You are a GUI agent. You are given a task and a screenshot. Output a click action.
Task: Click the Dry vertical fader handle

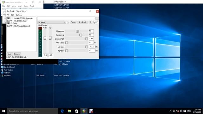click(50, 38)
